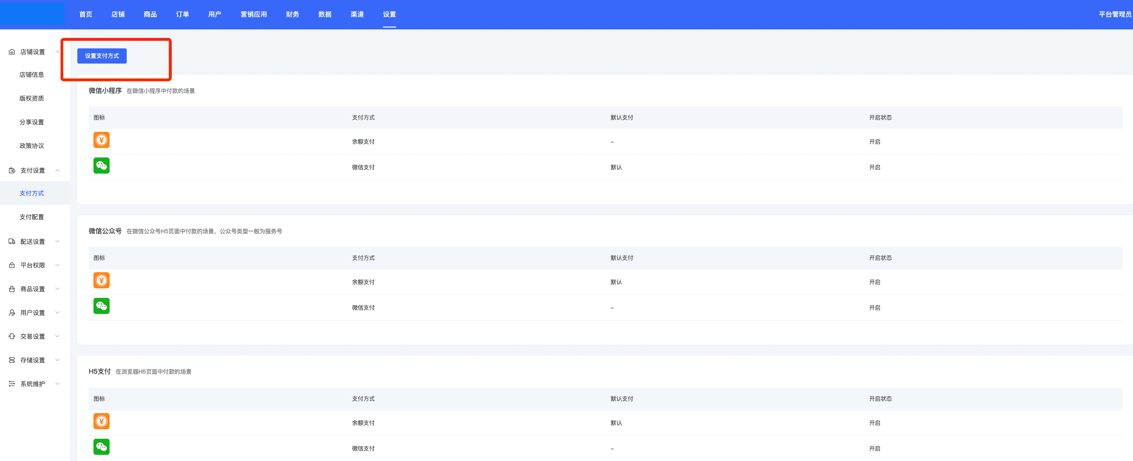Click 默认 cell in H5支付 table
This screenshot has width=1133, height=461.
point(616,423)
